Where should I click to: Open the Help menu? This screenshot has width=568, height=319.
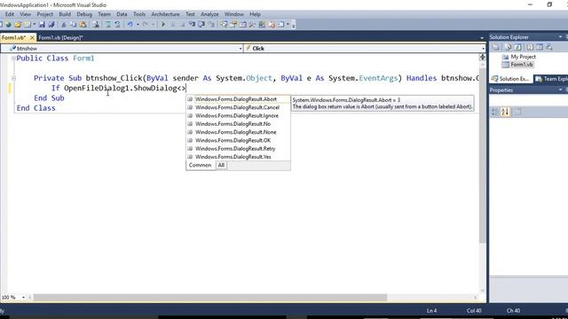pos(255,14)
